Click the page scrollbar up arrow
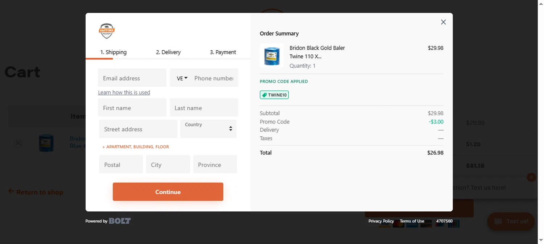Viewport: 544px width, 244px height. (x=541, y=3)
